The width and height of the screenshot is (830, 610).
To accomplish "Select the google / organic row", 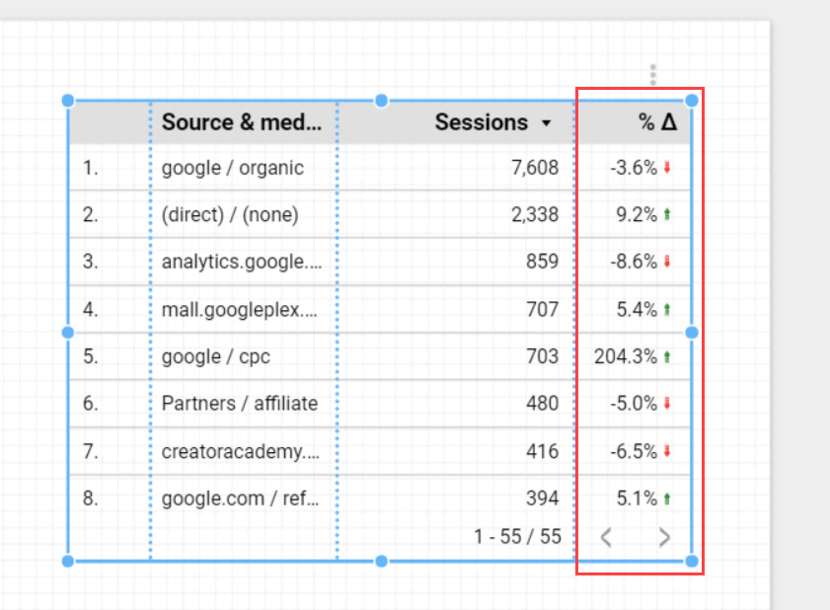I will tap(380, 168).
